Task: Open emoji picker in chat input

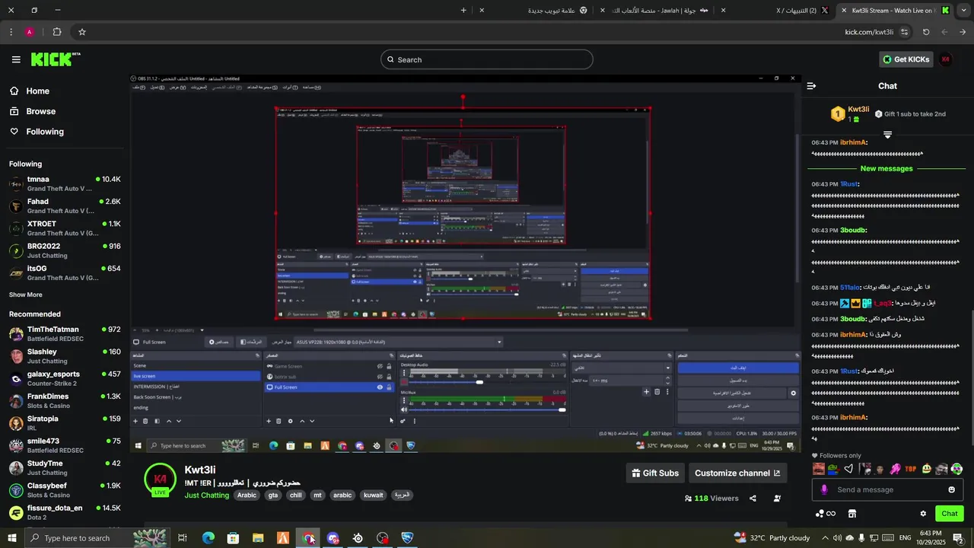Action: coord(951,489)
